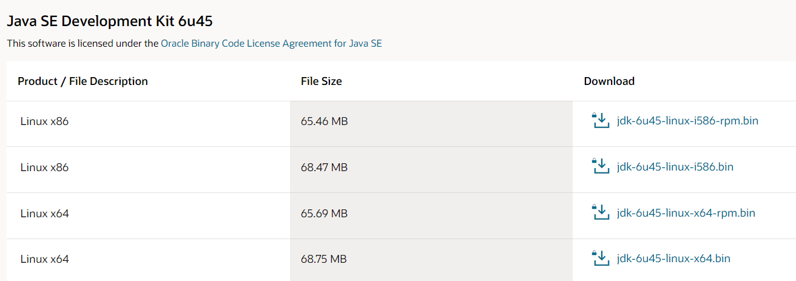Select the 65.46 MB file size cell
This screenshot has height=281, width=796.
click(x=324, y=121)
